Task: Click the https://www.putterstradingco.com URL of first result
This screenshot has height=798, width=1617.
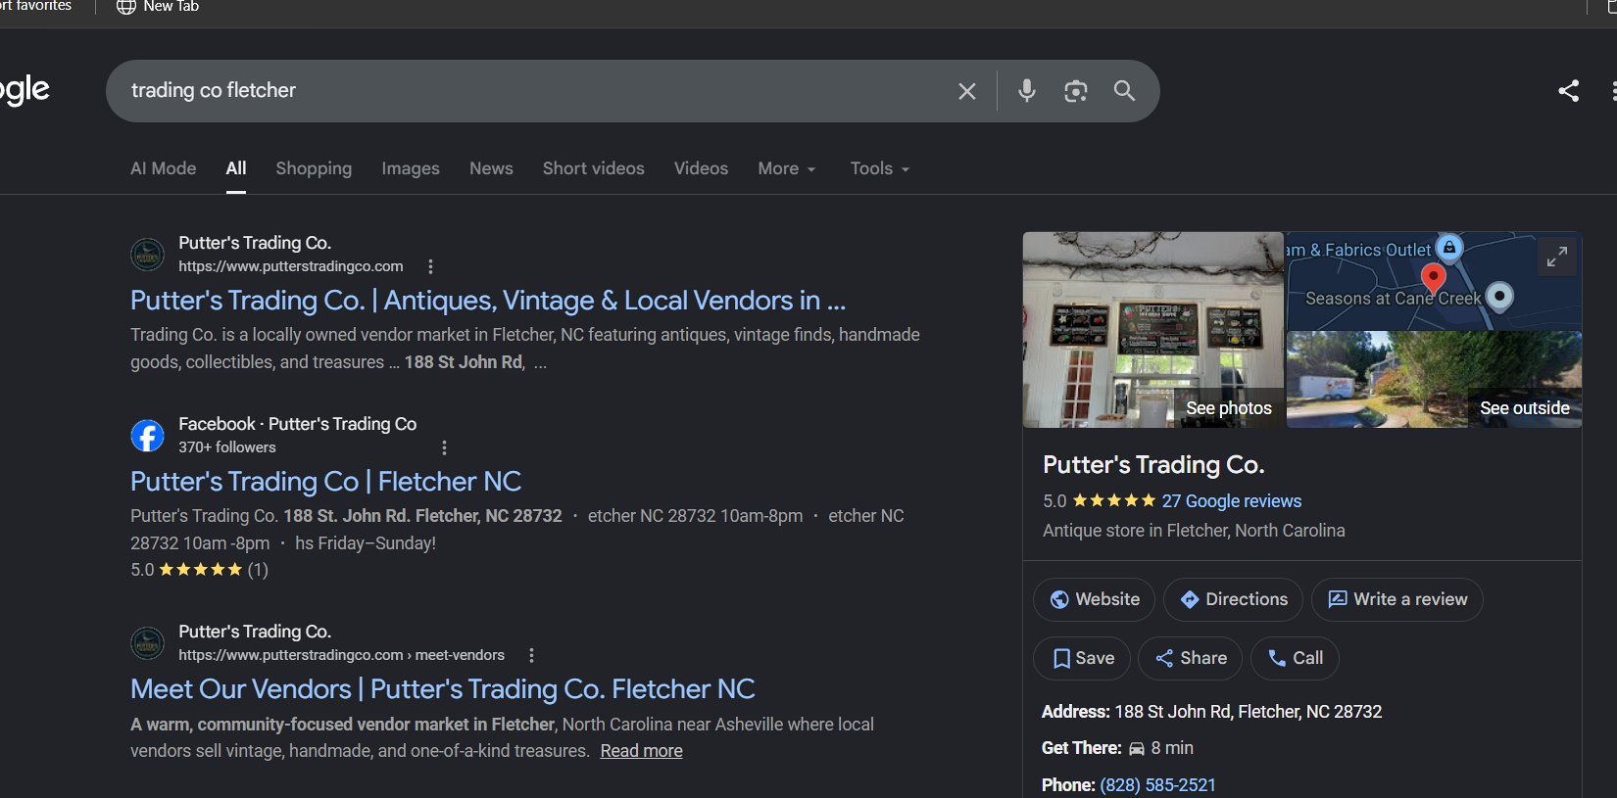Action: point(291,266)
